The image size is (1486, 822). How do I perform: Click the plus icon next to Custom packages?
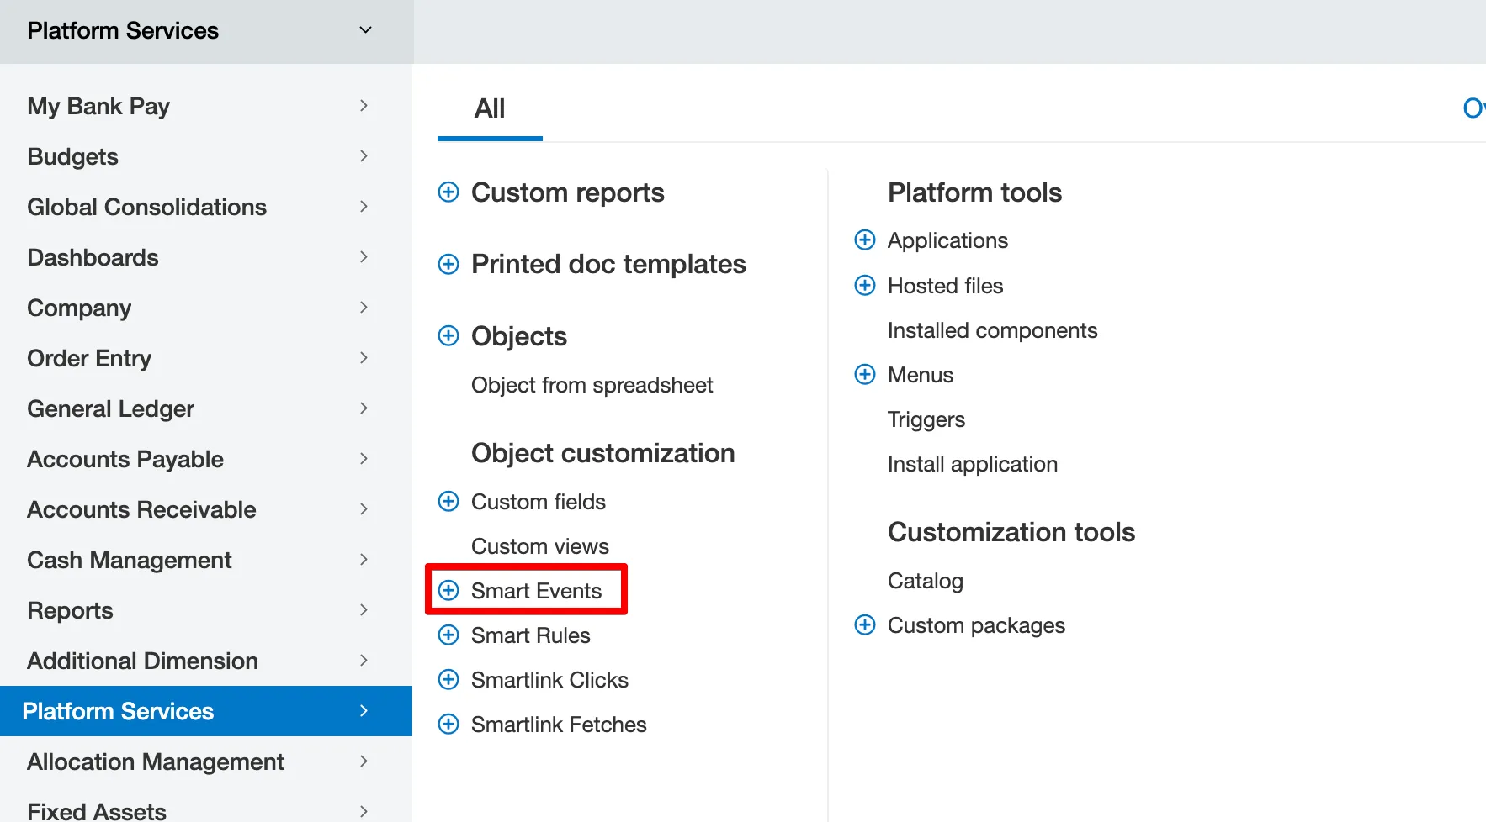(x=865, y=625)
